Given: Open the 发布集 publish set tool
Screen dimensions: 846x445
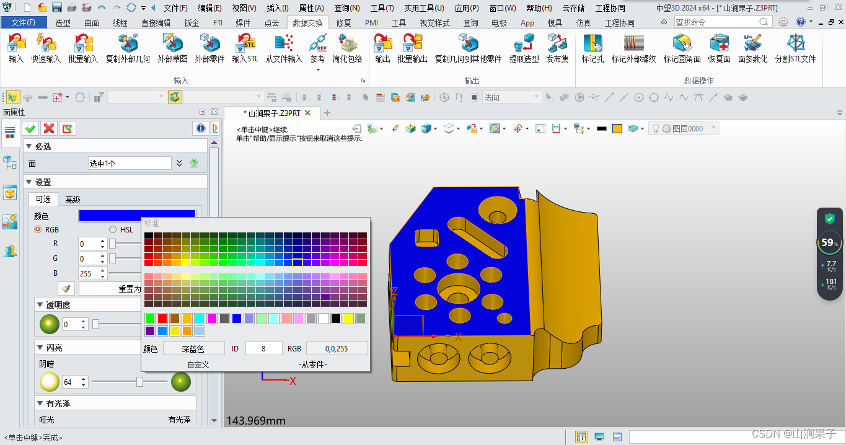Looking at the screenshot, I should point(556,50).
